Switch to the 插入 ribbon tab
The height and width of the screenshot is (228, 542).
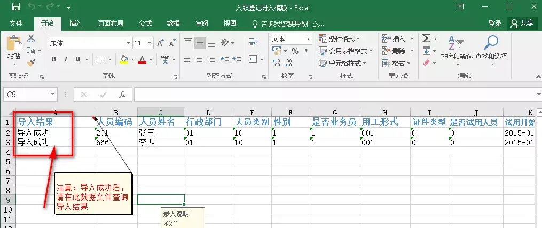coord(76,23)
